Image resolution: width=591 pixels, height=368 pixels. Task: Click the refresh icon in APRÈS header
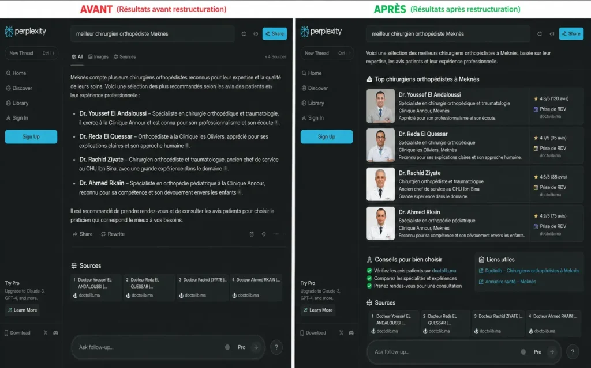click(x=540, y=34)
